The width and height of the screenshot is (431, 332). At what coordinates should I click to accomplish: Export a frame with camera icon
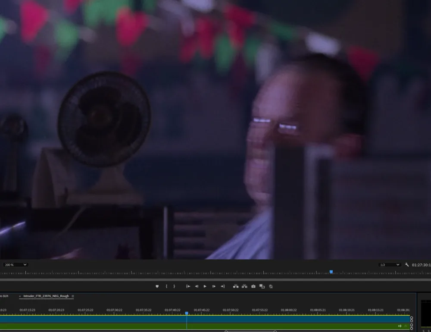pyautogui.click(x=253, y=286)
